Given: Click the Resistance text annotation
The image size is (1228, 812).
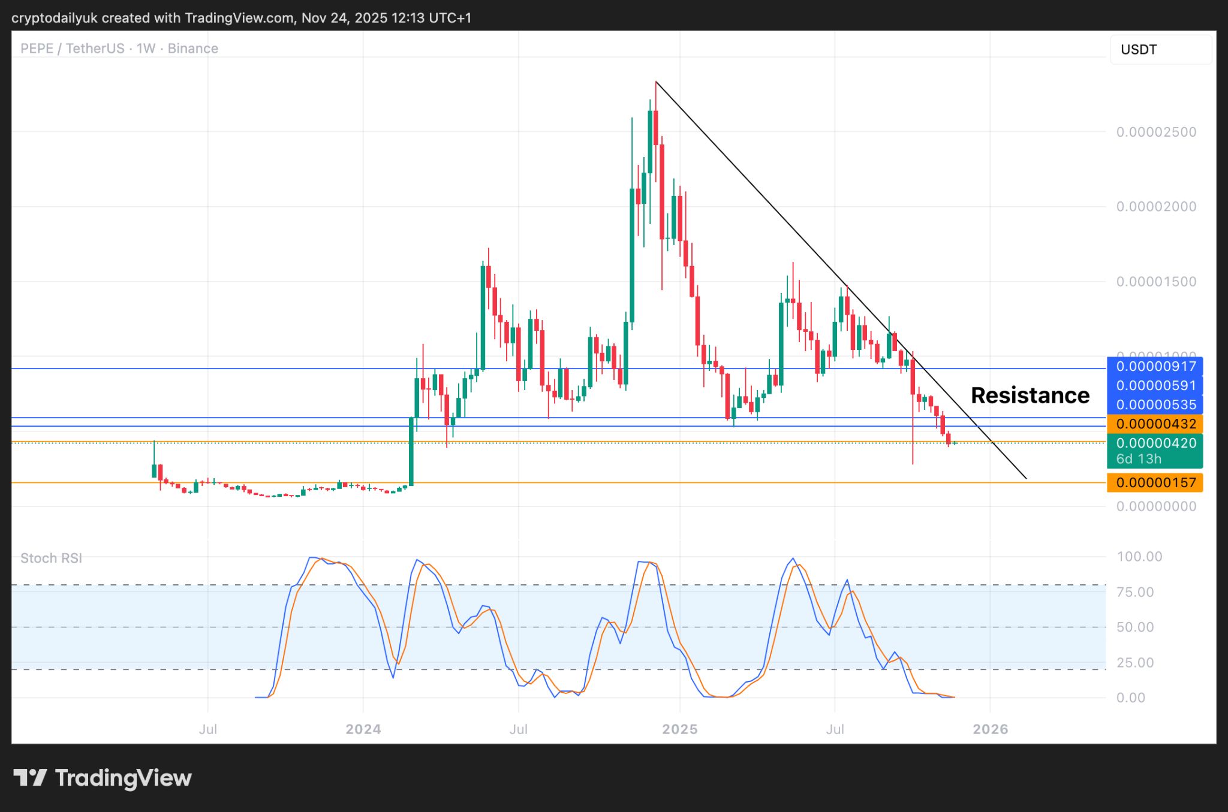Looking at the screenshot, I should click(1030, 395).
